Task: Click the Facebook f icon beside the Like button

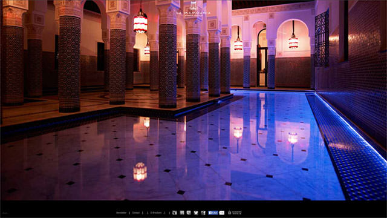Action: click(203, 213)
